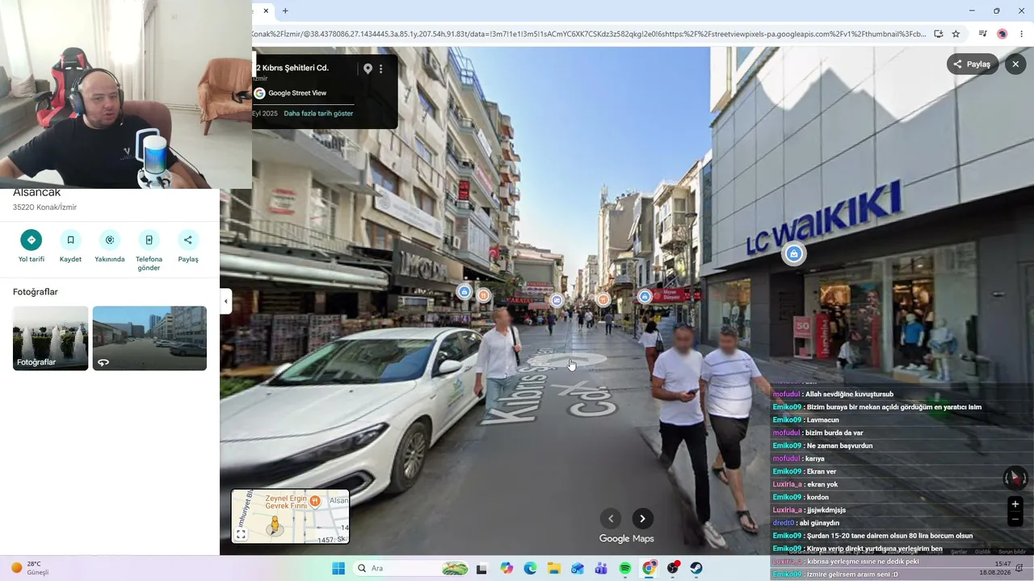This screenshot has height=581, width=1034.
Task: Open the 360 street view thumbnail
Action: (x=149, y=338)
